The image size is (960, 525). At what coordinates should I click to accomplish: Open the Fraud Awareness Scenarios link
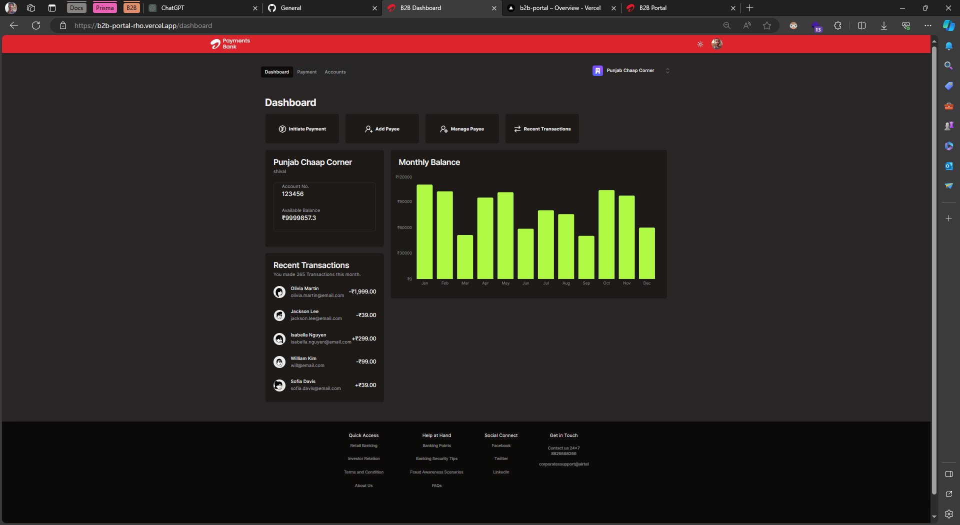click(x=436, y=471)
